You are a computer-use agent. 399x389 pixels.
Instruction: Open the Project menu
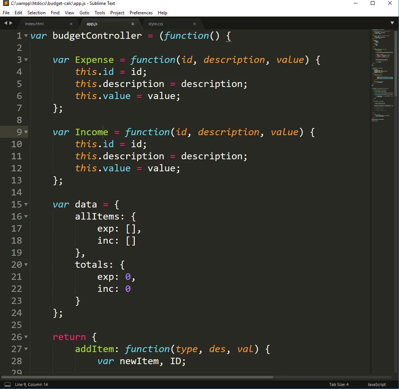coord(117,13)
